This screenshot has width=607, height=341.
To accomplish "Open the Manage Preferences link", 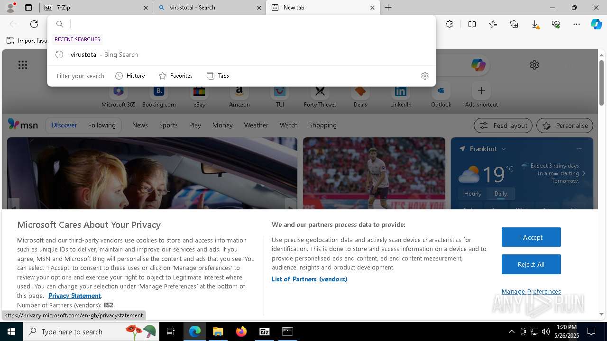I will click(x=531, y=291).
